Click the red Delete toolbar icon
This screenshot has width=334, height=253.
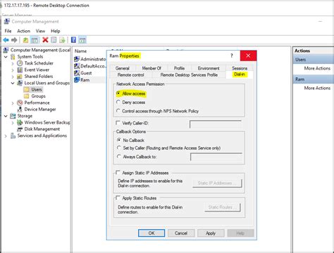tap(45, 40)
